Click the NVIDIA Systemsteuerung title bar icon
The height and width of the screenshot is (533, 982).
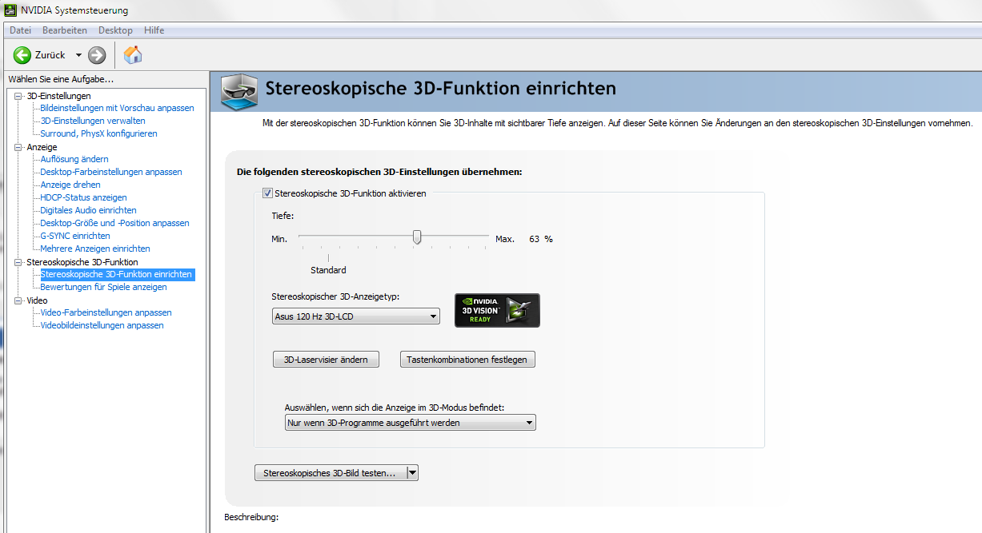click(x=9, y=10)
